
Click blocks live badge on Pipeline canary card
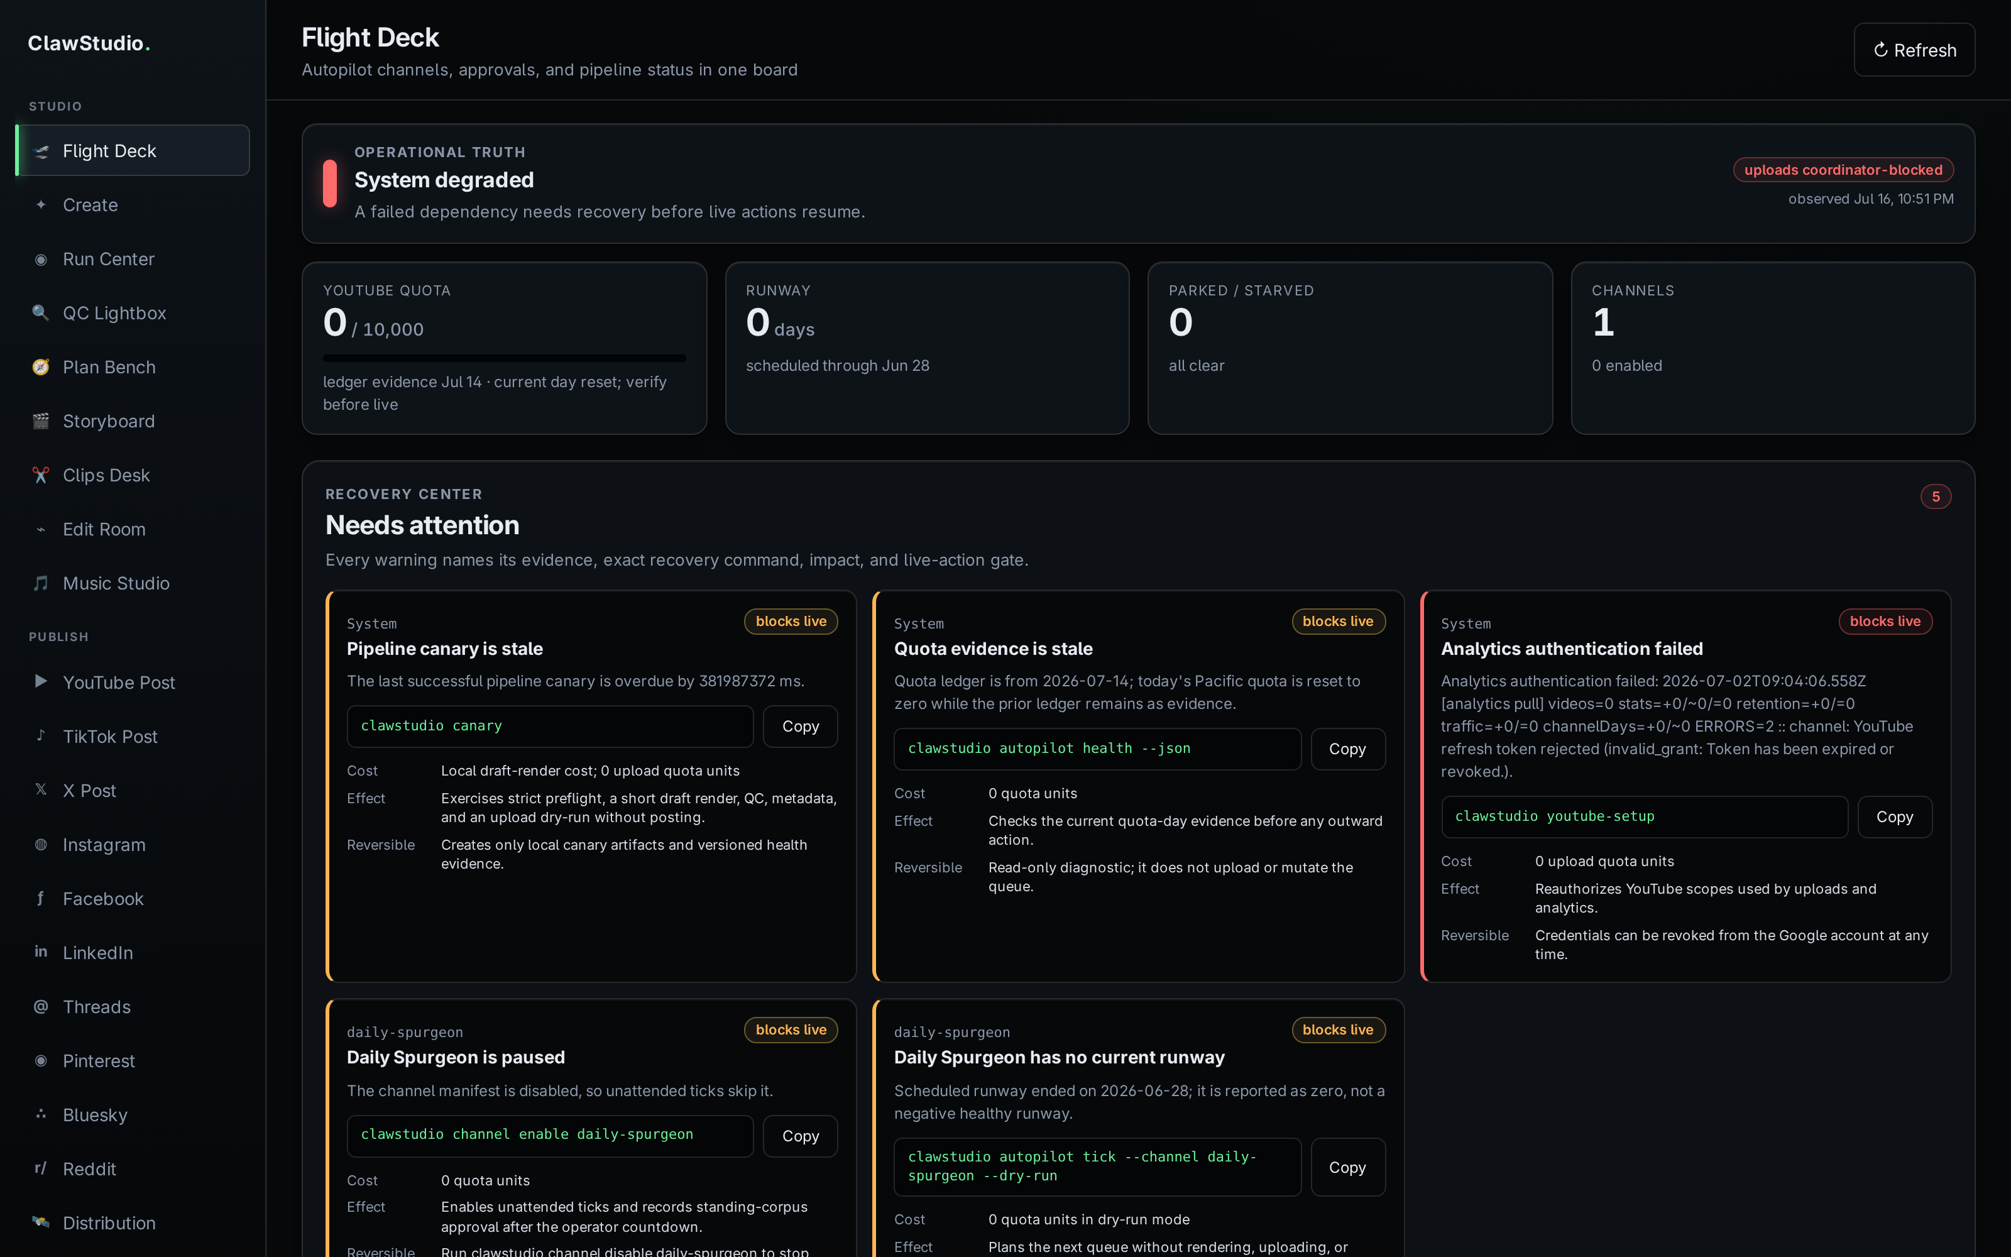tap(791, 622)
